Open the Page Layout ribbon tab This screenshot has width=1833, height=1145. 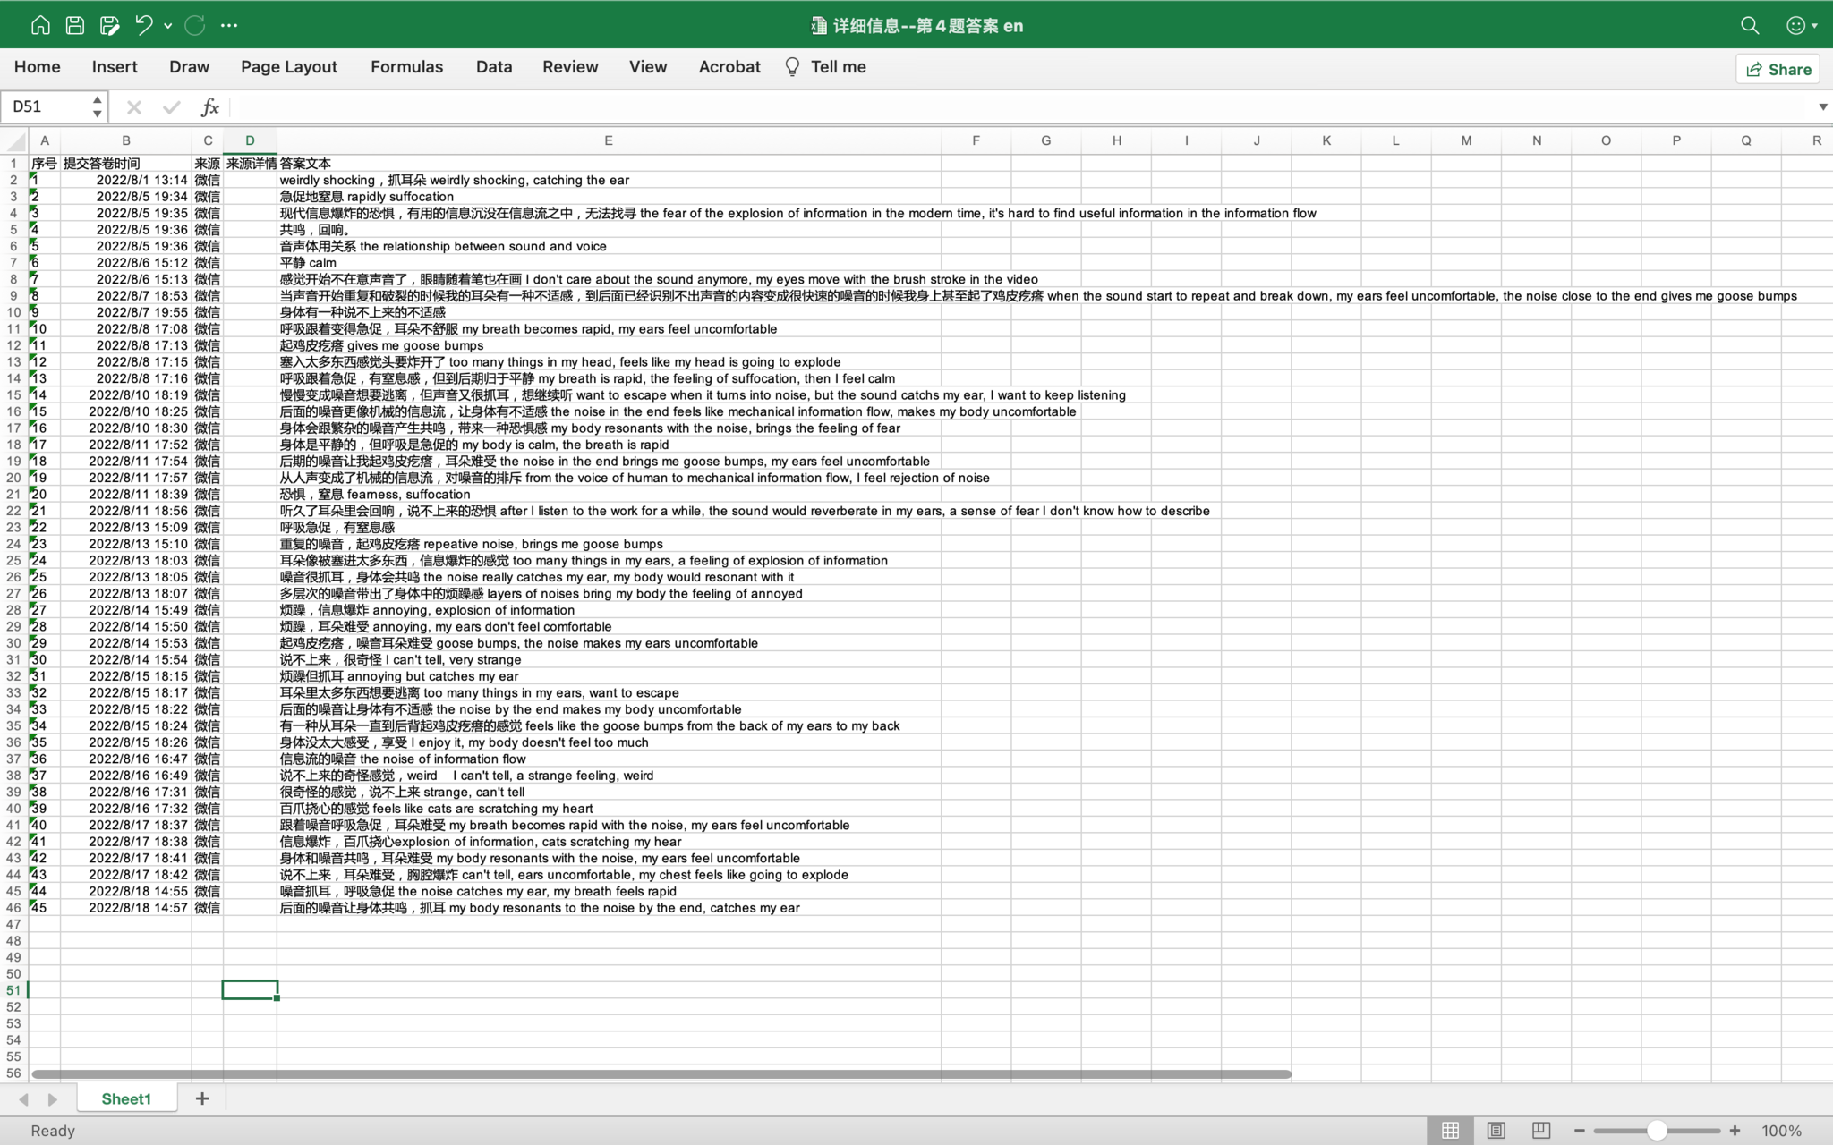[288, 67]
